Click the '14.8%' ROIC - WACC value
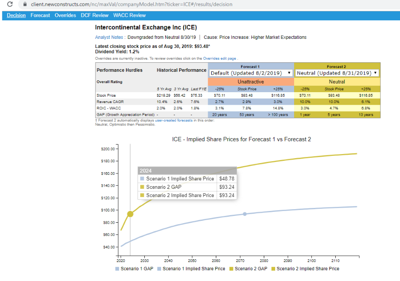 278,108
